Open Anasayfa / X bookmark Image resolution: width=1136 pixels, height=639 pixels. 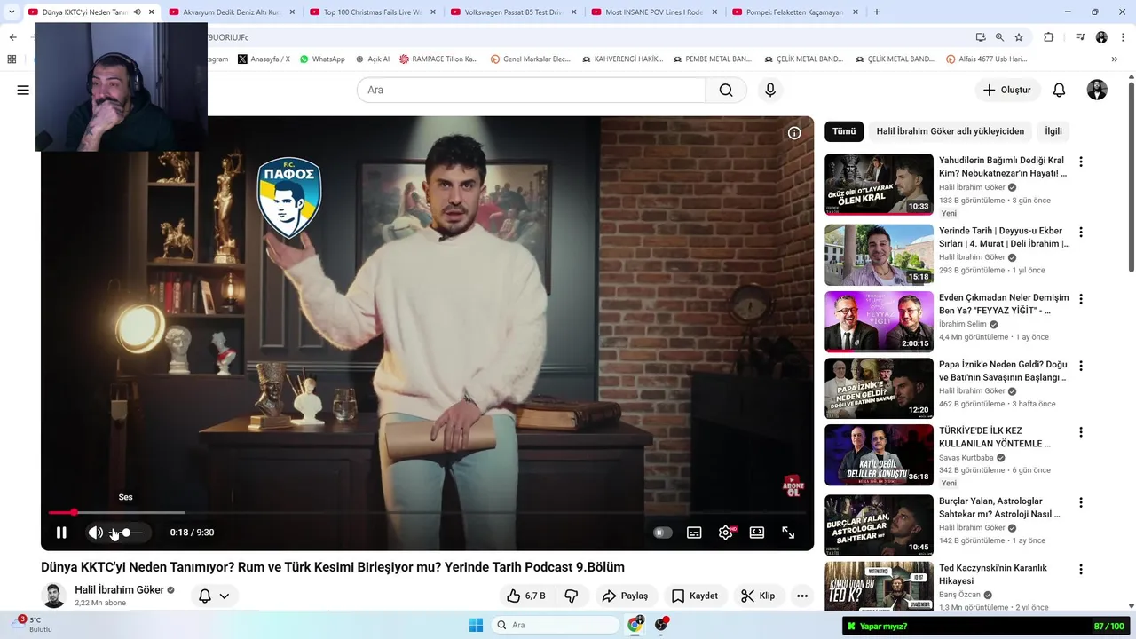[264, 59]
